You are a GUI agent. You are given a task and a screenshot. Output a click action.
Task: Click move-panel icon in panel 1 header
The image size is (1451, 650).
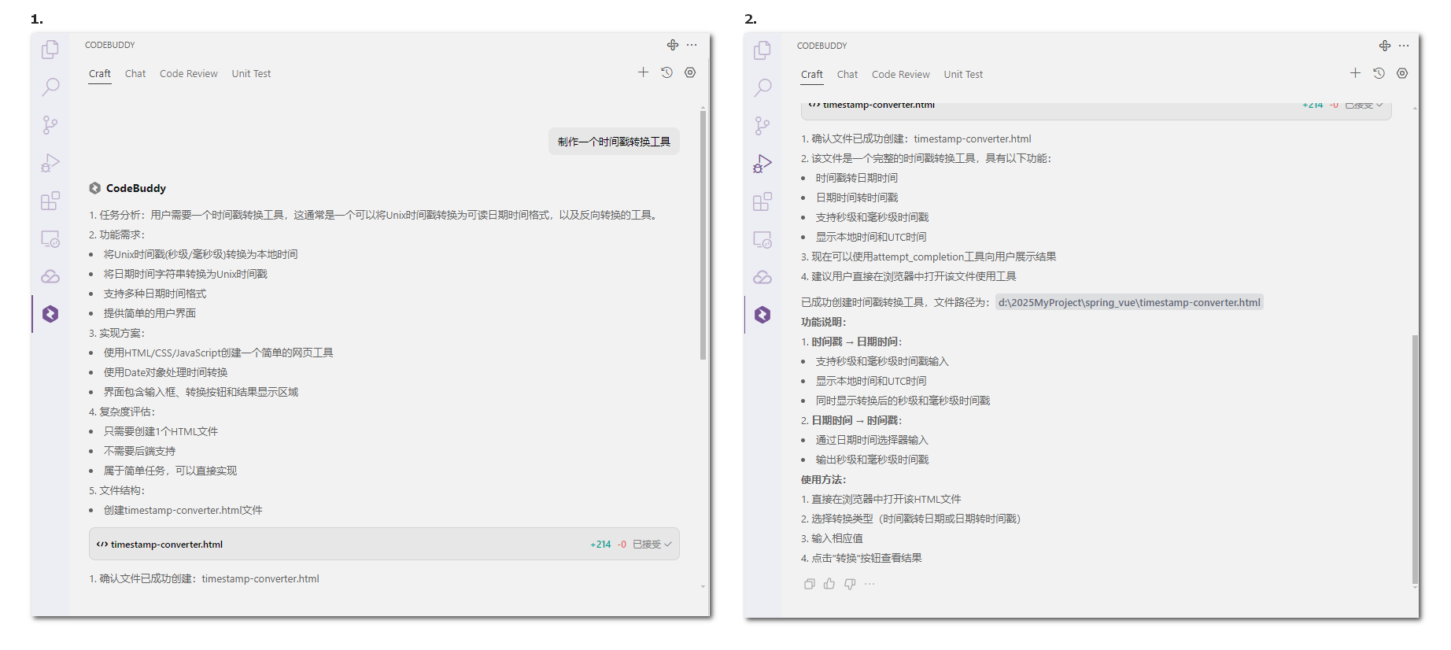[673, 45]
